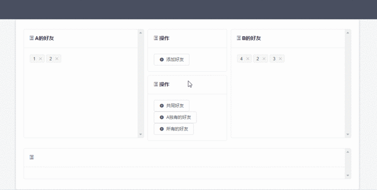The height and width of the screenshot is (190, 377).
Task: Click scroll-down arrow of B的好友 panel
Action: pos(348,134)
